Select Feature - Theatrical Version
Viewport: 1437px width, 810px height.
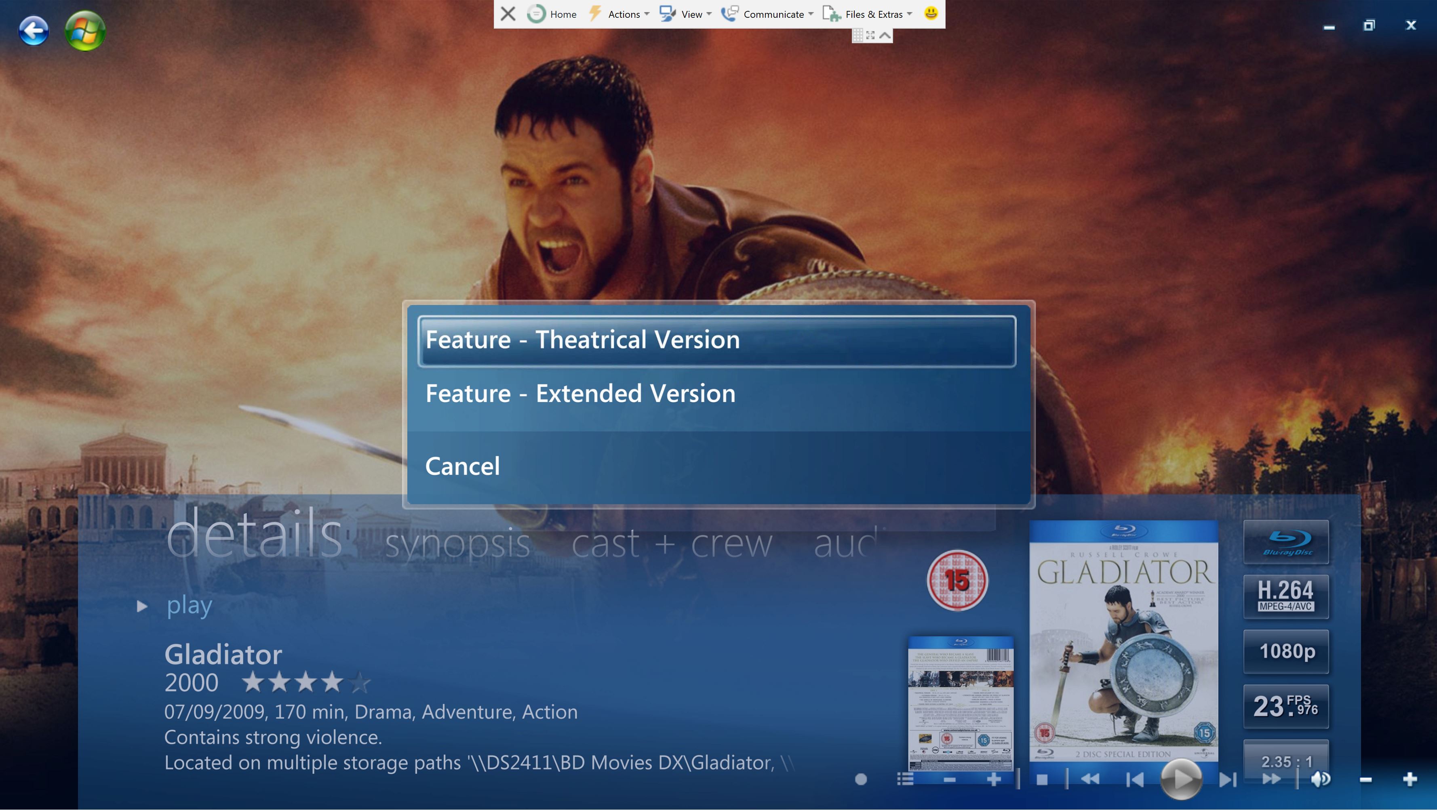click(x=717, y=341)
